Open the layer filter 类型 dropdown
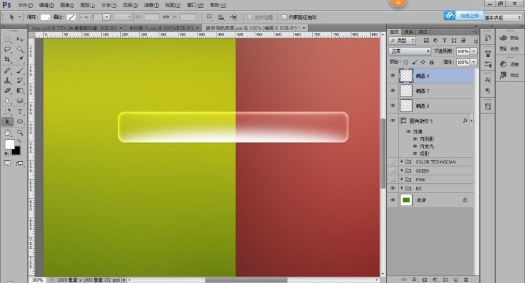Screen dimensions: 525x283 click(402, 41)
